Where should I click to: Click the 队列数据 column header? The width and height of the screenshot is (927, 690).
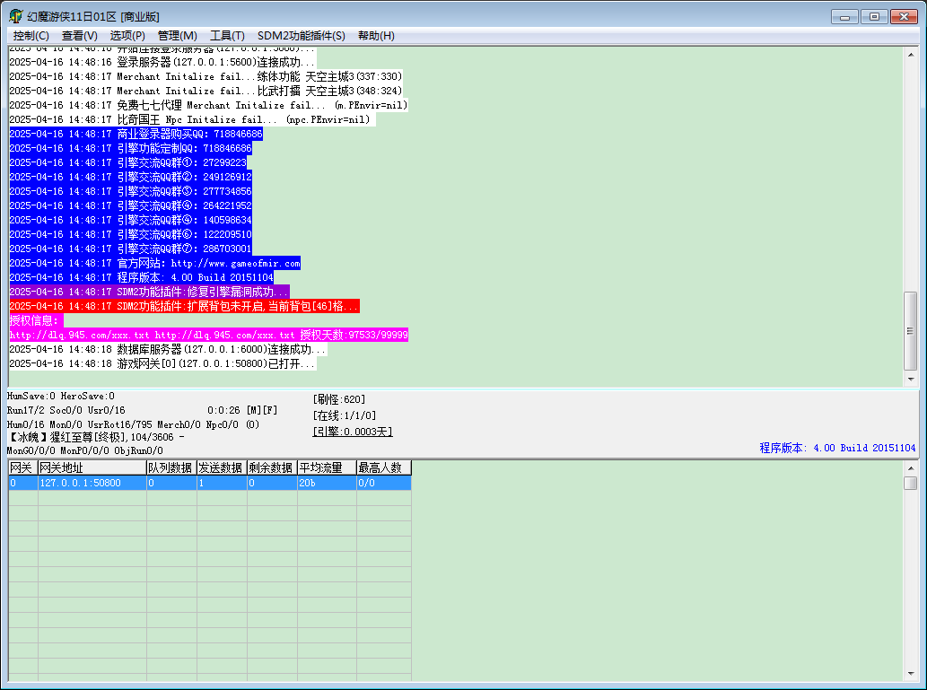tap(171, 467)
